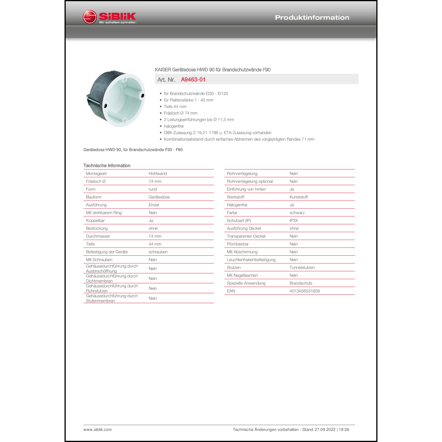Click the 'Mit Abschirmung' label
Screen dimensions: 442x442
pos(242,252)
